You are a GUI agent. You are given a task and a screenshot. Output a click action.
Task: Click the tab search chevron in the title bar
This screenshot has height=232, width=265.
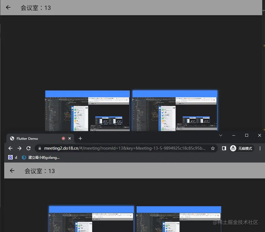(221, 135)
